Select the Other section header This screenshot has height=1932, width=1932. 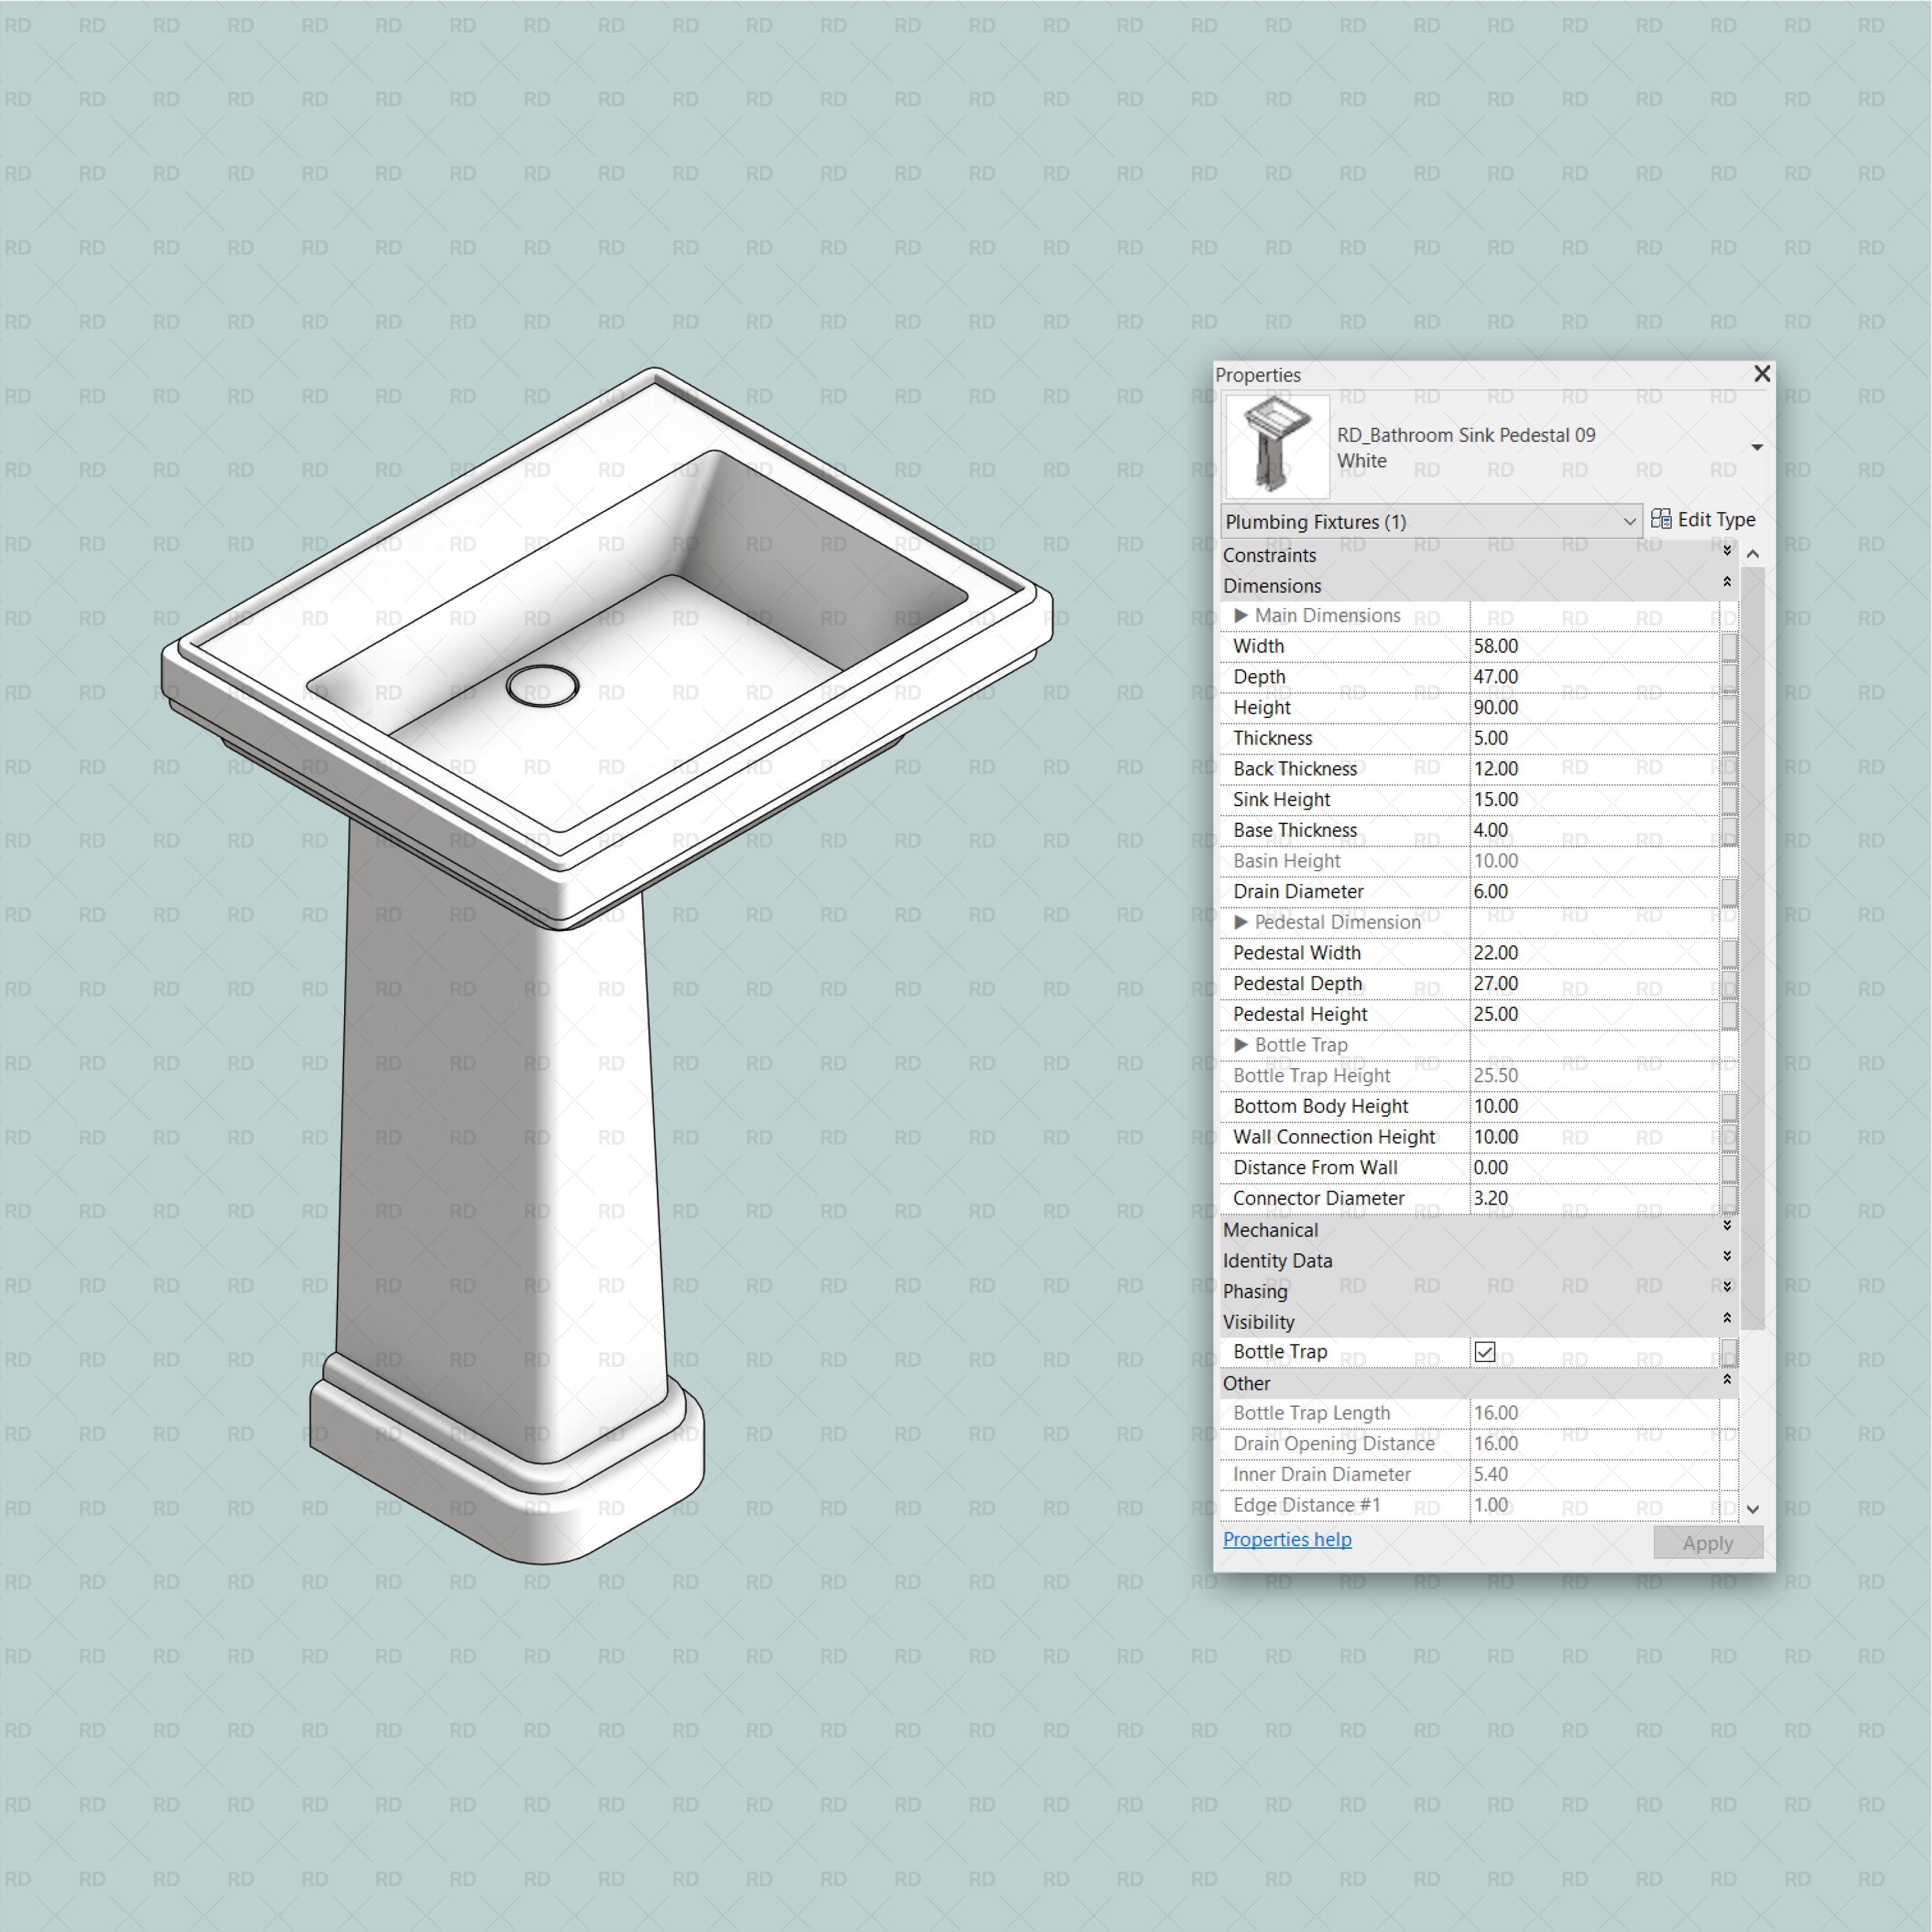[x=1247, y=1383]
